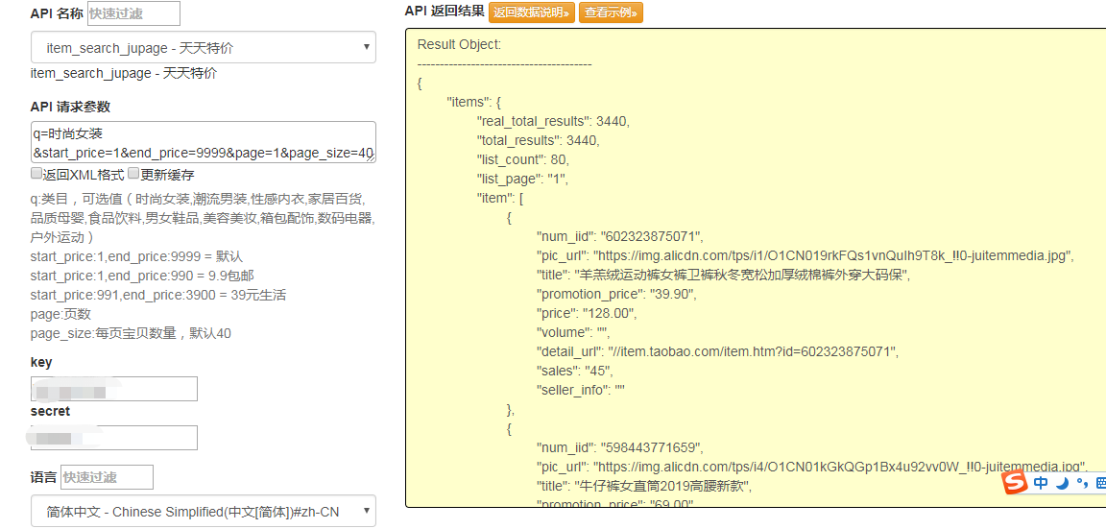Open the item_search_jupage API name dropdown

(x=204, y=47)
